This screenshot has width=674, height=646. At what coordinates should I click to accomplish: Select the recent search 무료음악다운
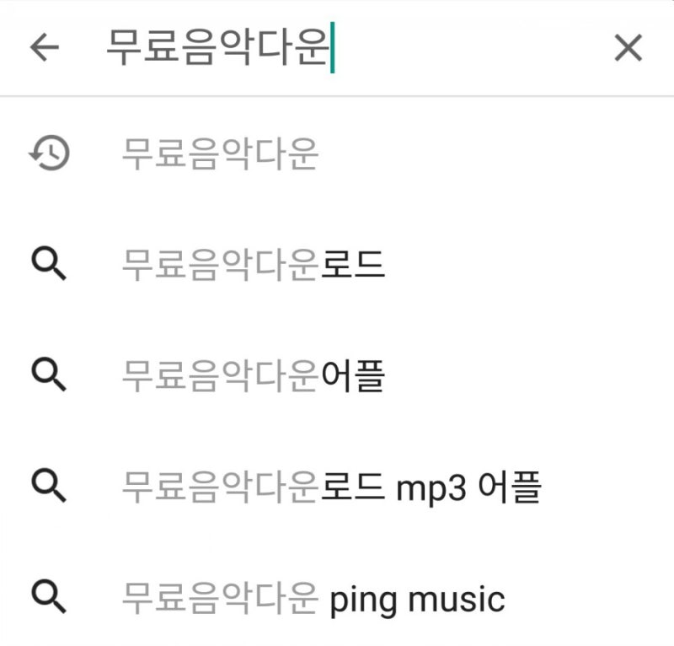pos(337,153)
